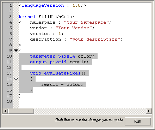Click the closing brace on line 17
This screenshot has width=155, height=130.
tap(20, 96)
